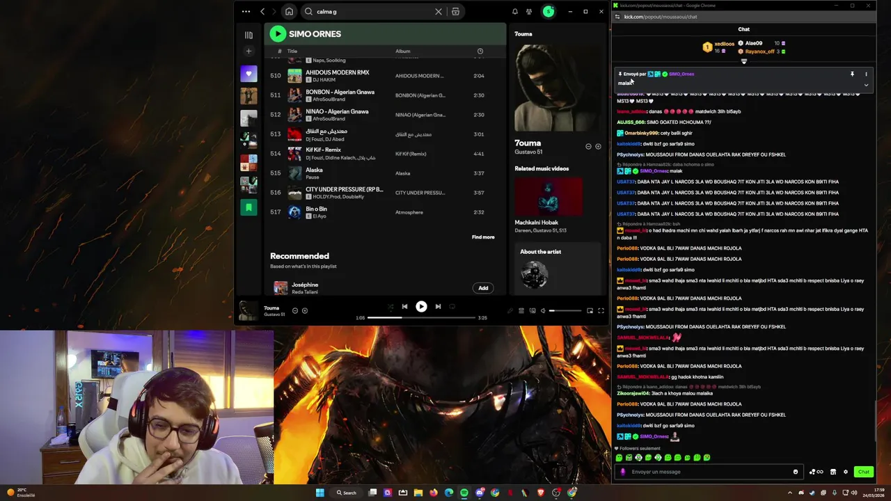Seek using the song progress bar
The image size is (891, 501).
coord(421,317)
